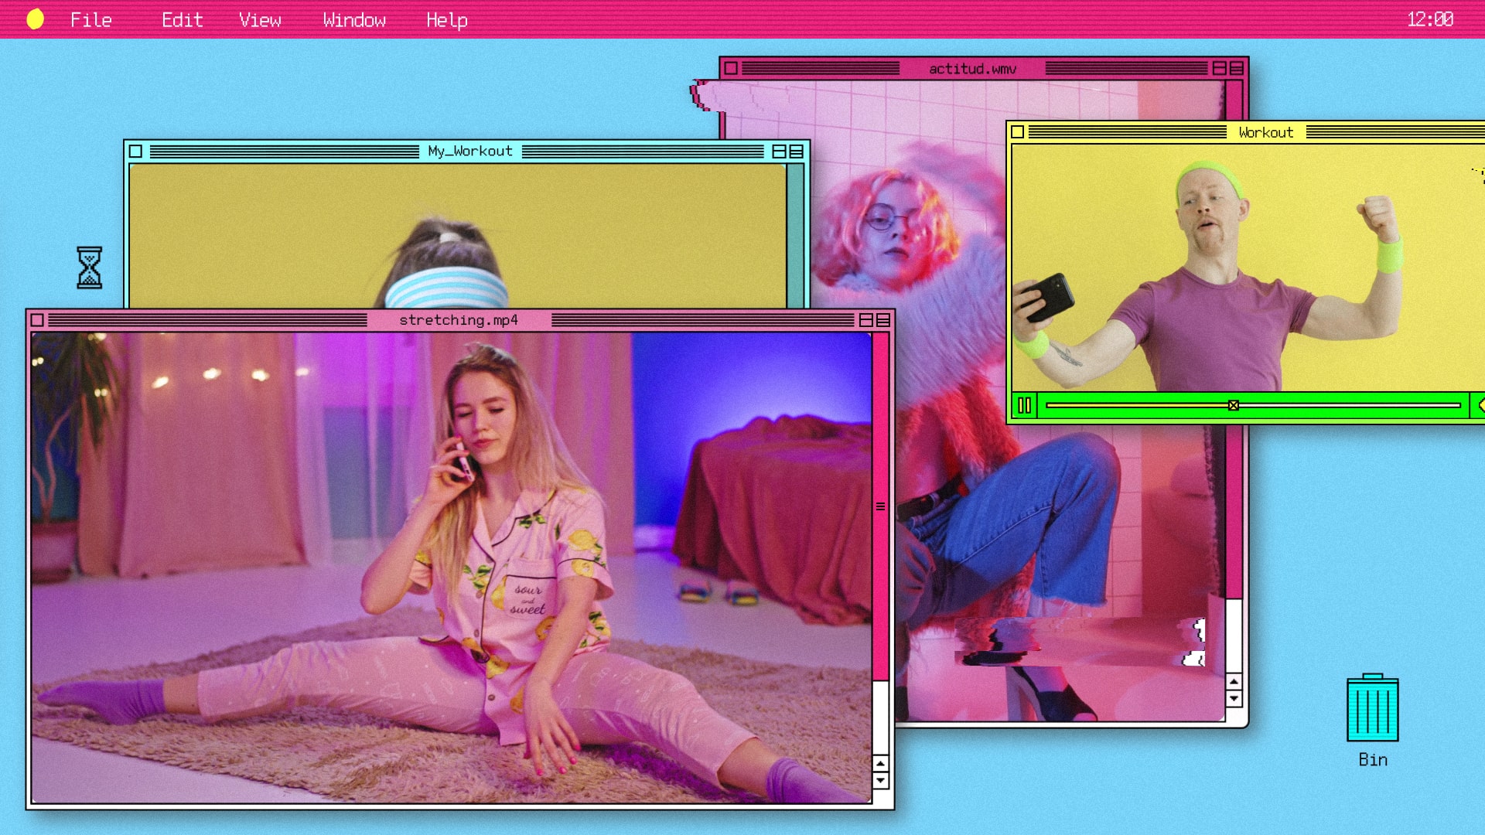The width and height of the screenshot is (1485, 835).
Task: Click the Workout window's left square box
Action: (1018, 132)
